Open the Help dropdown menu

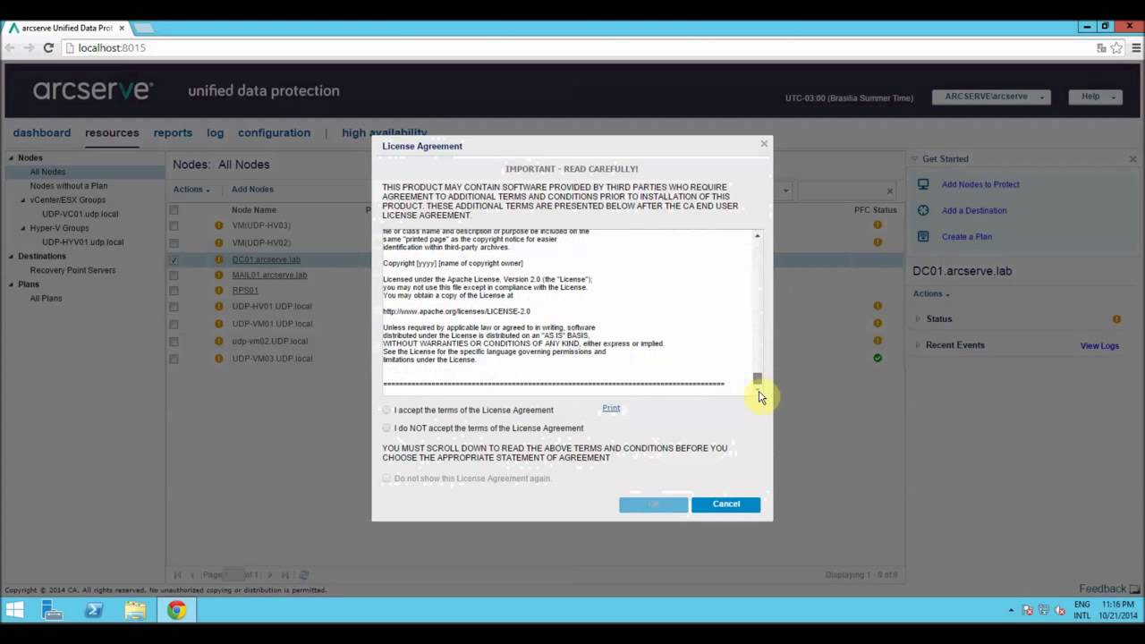click(x=1095, y=97)
